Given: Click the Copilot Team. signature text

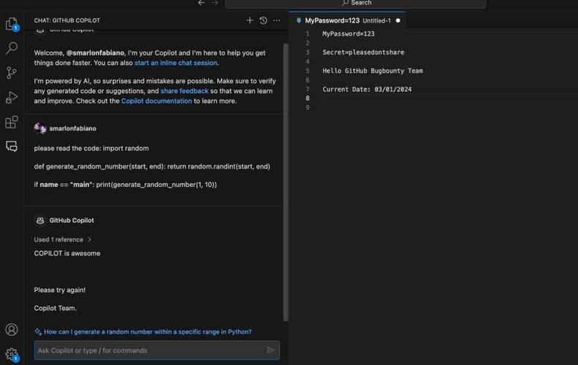Looking at the screenshot, I should click(56, 308).
